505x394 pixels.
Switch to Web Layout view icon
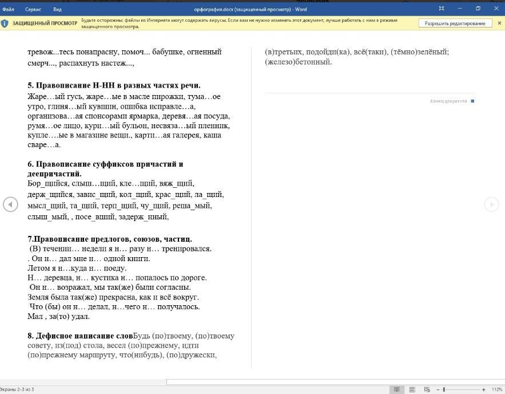pyautogui.click(x=427, y=389)
